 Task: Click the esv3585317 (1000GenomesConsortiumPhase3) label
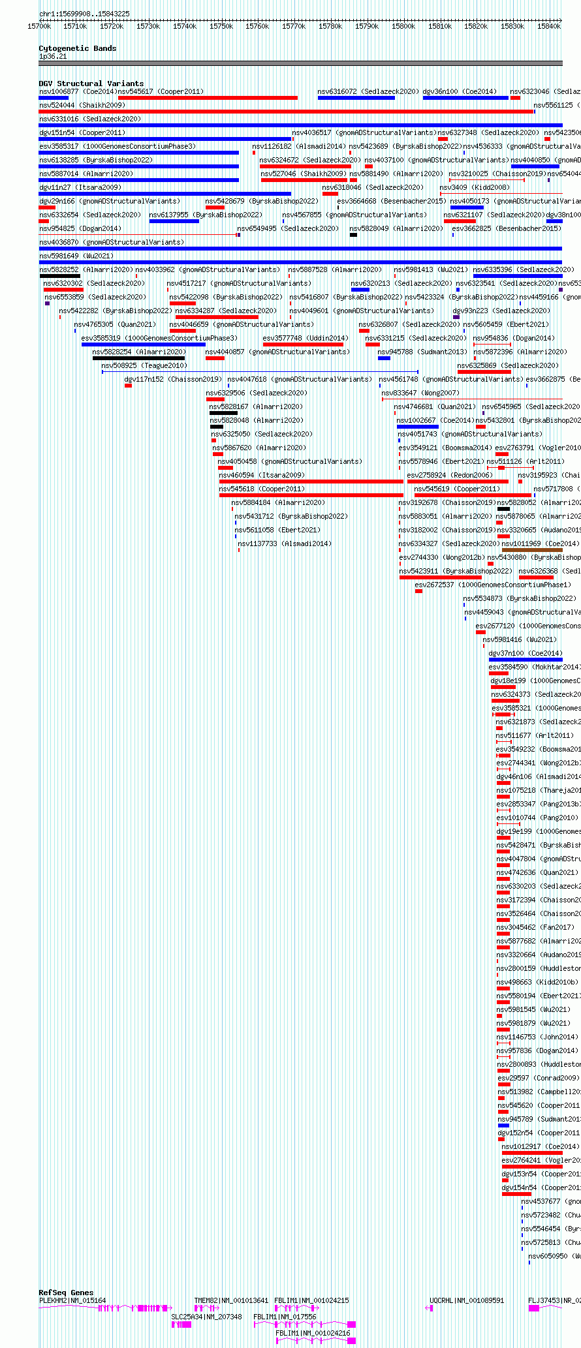pos(117,146)
